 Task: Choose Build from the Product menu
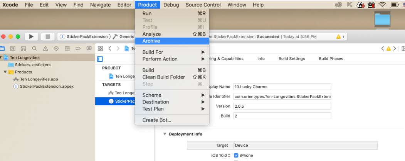coord(172,70)
